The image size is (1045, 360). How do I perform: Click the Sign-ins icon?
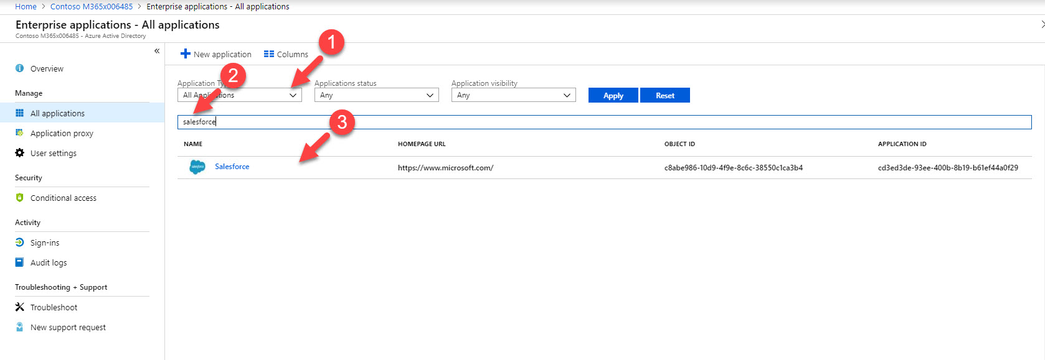coord(19,242)
